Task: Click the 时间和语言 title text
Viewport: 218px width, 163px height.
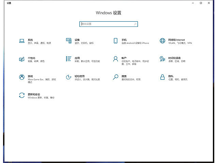Action: (x=174, y=58)
